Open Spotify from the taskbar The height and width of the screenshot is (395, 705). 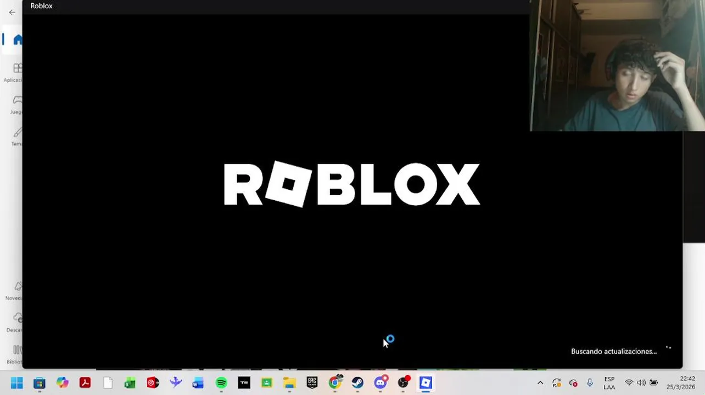pyautogui.click(x=221, y=383)
